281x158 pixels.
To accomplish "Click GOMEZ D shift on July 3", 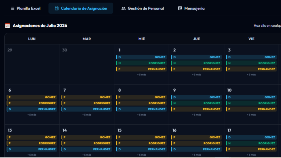I will click(251, 57).
